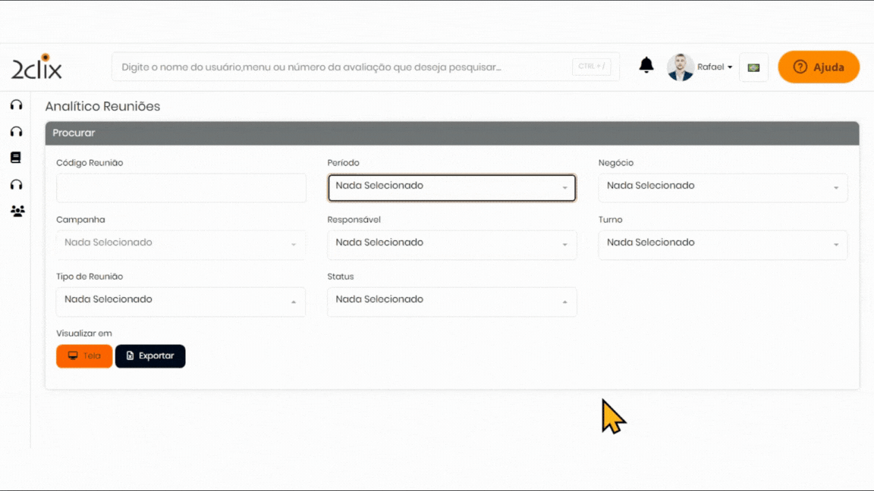Screen dimensions: 874x491
Task: Open the Período dropdown
Action: click(x=451, y=188)
